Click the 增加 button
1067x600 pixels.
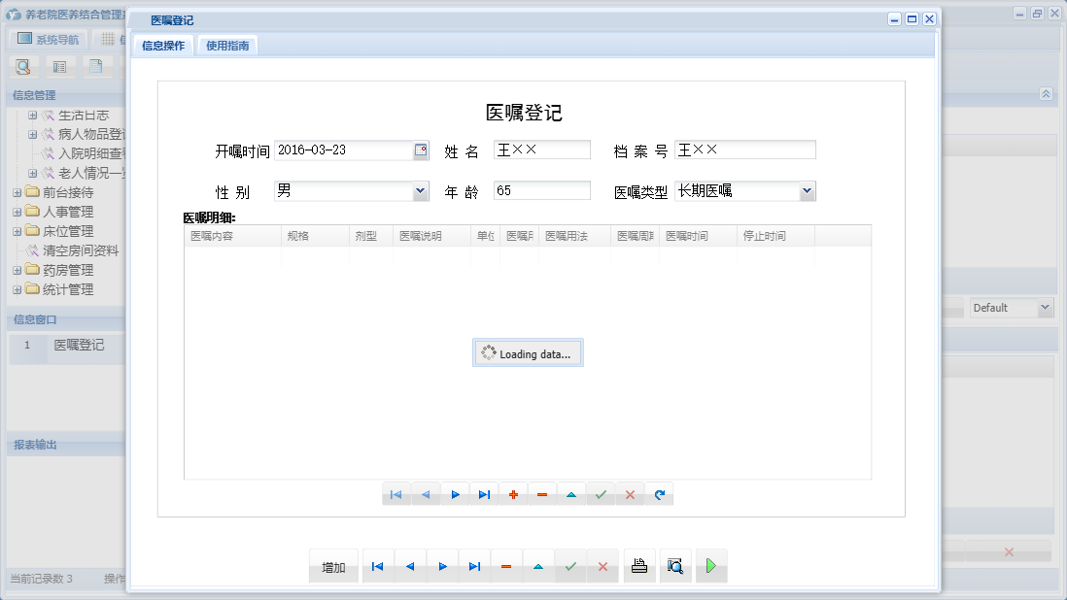point(333,567)
